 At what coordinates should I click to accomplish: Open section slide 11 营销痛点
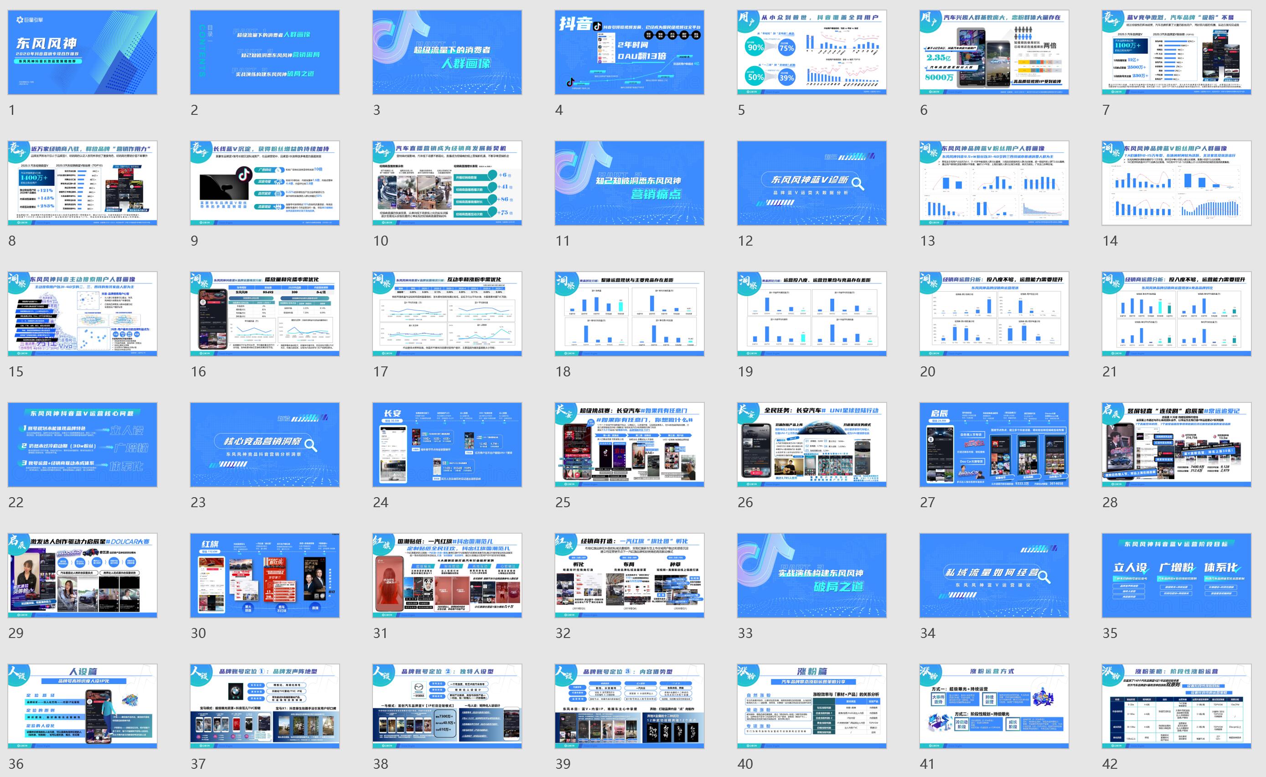(629, 183)
